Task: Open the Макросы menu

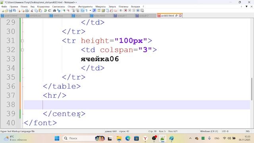Action: tap(100, 6)
